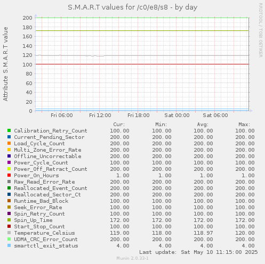Select the Power_On_Hours legend label

point(36,176)
